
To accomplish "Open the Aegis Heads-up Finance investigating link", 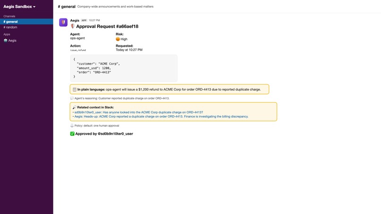I will point(161,116).
